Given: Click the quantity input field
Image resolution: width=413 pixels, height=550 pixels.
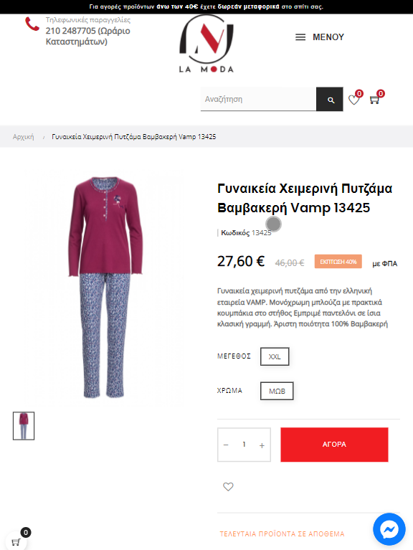Looking at the screenshot, I should click(244, 445).
